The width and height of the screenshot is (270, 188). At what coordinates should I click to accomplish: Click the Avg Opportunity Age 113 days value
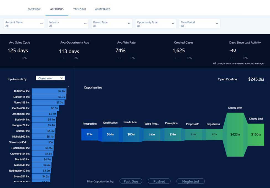tap(69, 51)
